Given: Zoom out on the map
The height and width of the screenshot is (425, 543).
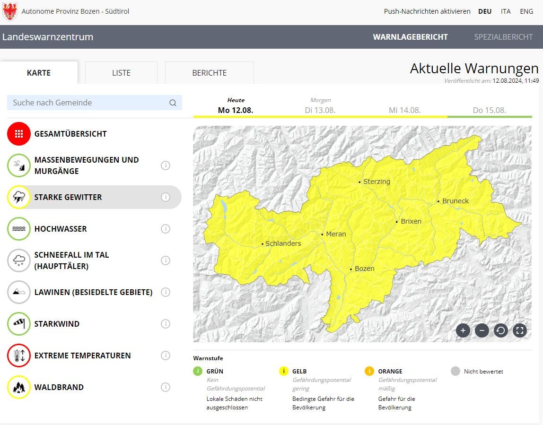Looking at the screenshot, I should coord(482,330).
